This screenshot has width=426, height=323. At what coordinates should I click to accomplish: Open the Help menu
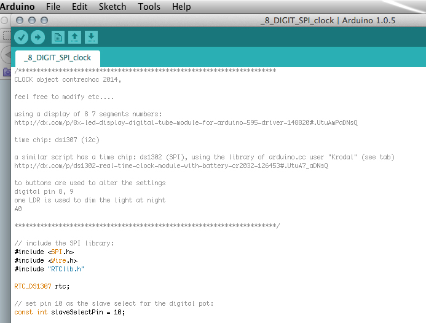click(x=181, y=7)
